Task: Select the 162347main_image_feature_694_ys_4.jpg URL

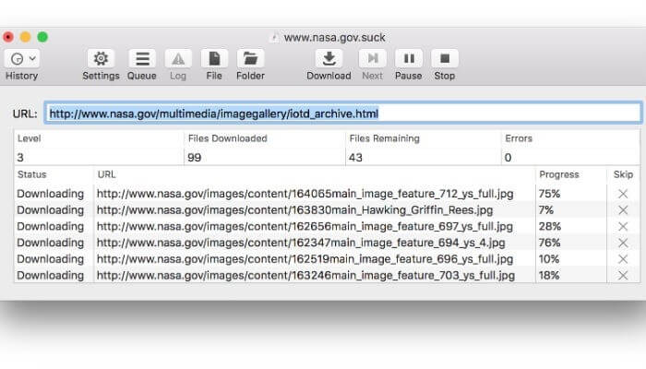Action: pyautogui.click(x=301, y=243)
